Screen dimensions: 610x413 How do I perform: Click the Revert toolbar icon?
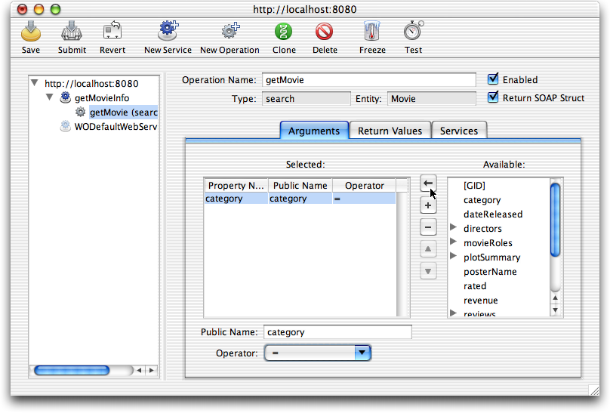[x=112, y=31]
